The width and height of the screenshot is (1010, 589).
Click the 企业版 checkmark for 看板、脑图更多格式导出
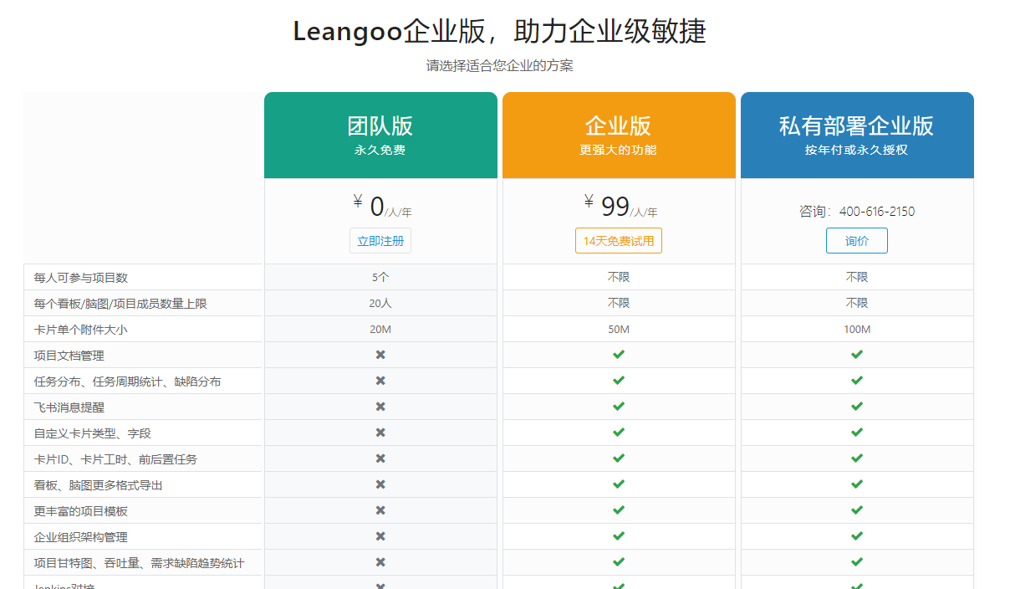619,484
